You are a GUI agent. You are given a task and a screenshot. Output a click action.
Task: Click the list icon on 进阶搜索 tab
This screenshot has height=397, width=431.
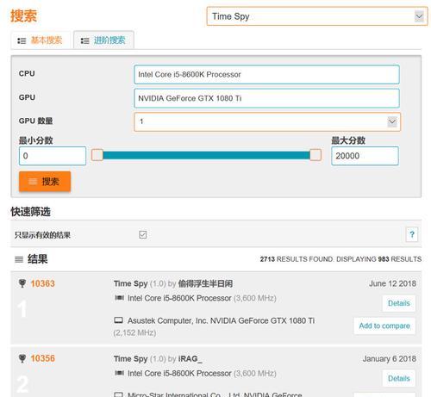(84, 40)
